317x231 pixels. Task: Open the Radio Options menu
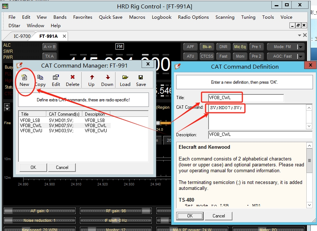[x=193, y=17]
